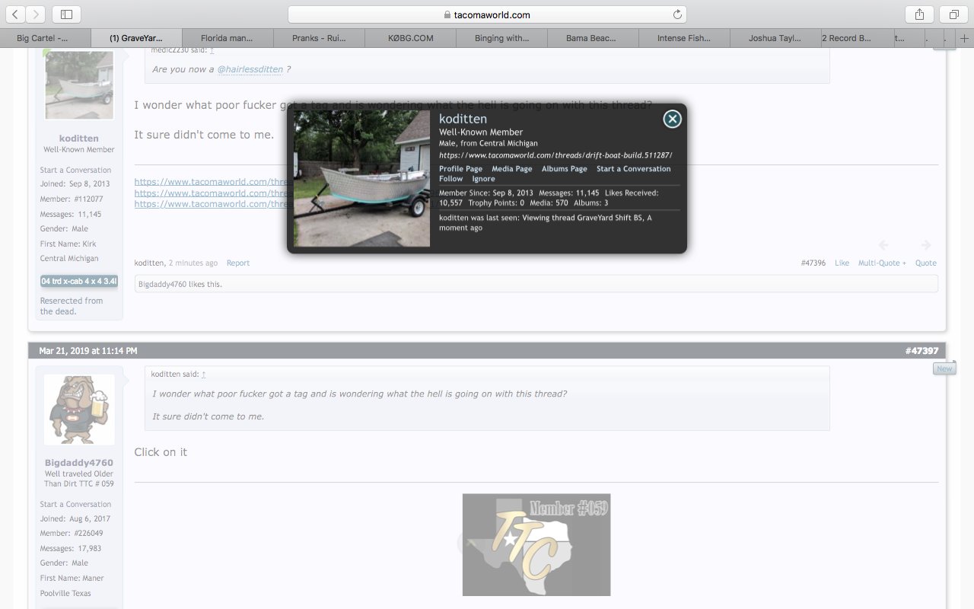Switch to the Intense Fish tab

pyautogui.click(x=684, y=38)
